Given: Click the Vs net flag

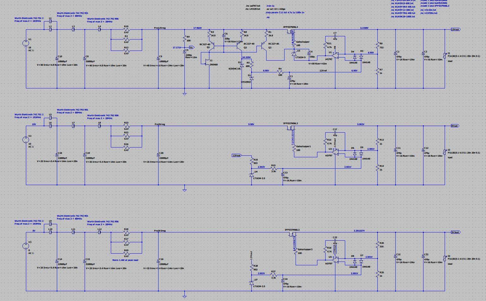Looking at the screenshot, I should point(191,47).
